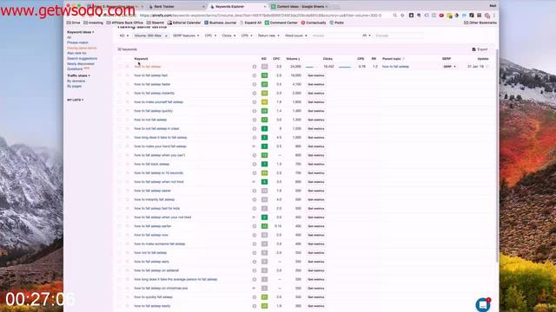Click the browser address bar search icon
The image size is (556, 312).
coord(394,16)
